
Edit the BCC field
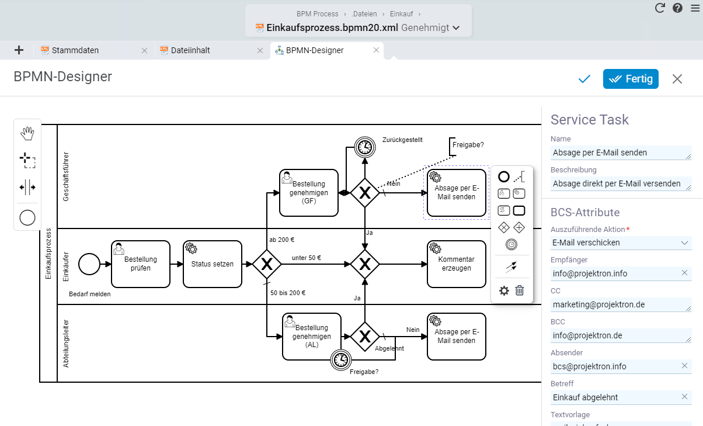click(x=621, y=335)
